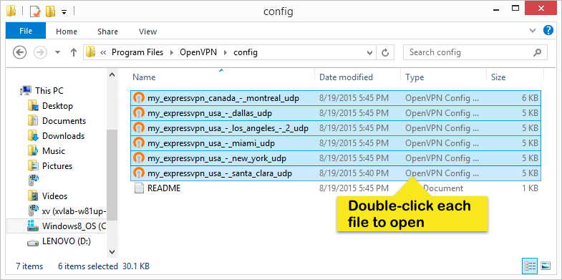Click navigation pane scroll up arrow
The image size is (562, 280).
[x=112, y=75]
